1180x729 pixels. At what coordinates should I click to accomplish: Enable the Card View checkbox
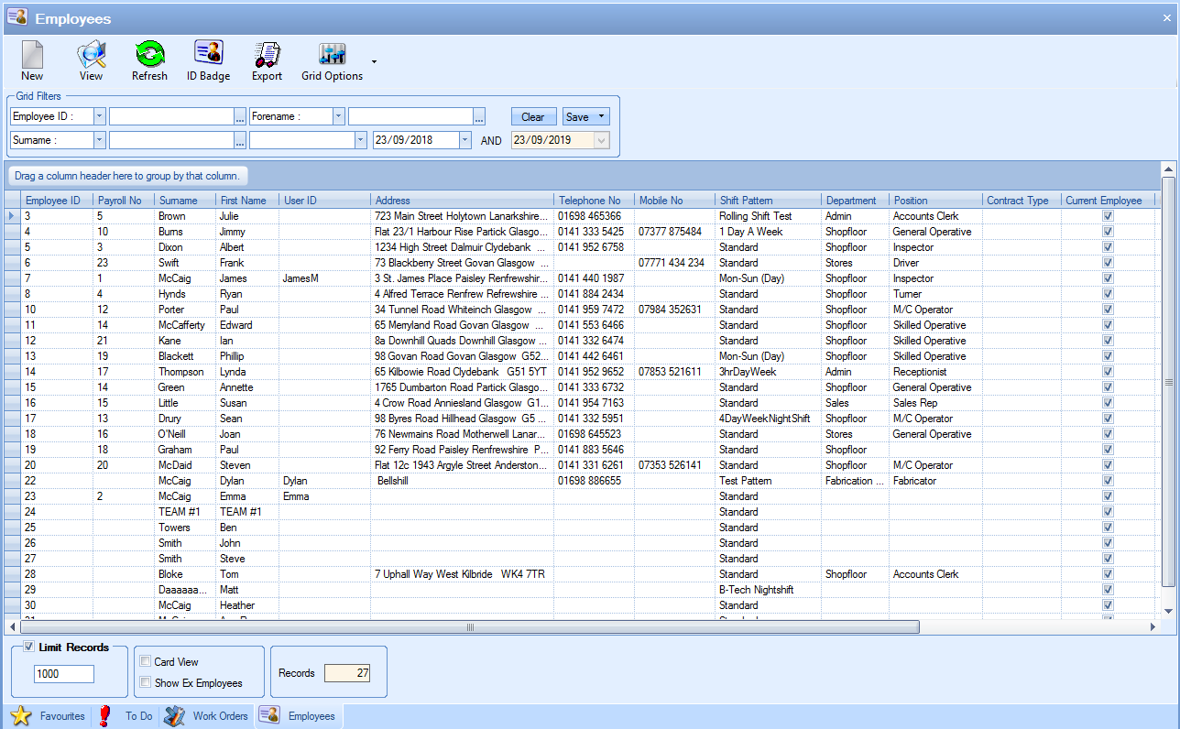[x=145, y=661]
